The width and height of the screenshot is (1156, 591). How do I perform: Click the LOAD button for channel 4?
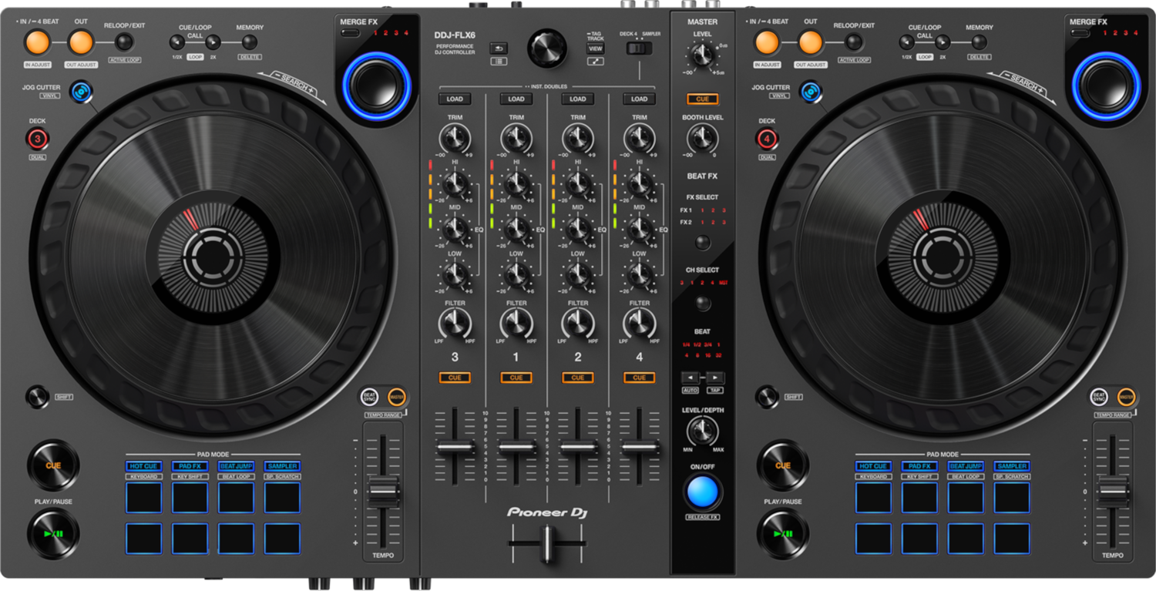640,99
